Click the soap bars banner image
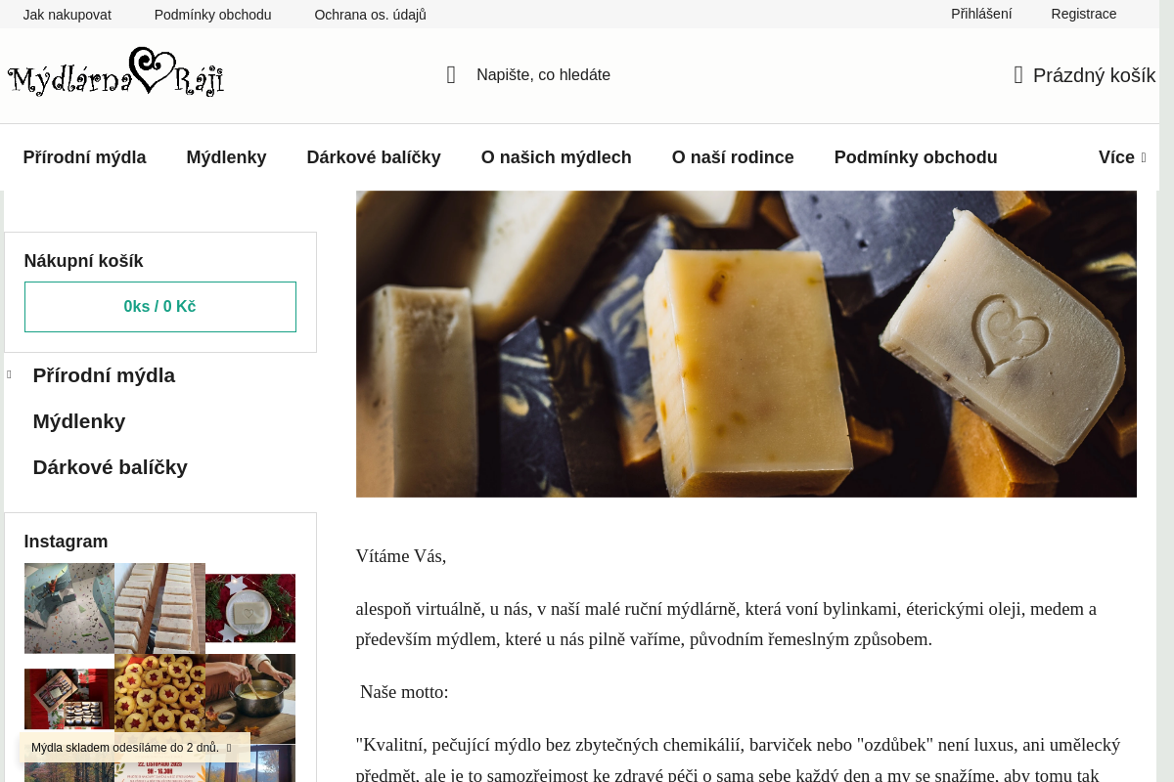 click(x=745, y=344)
